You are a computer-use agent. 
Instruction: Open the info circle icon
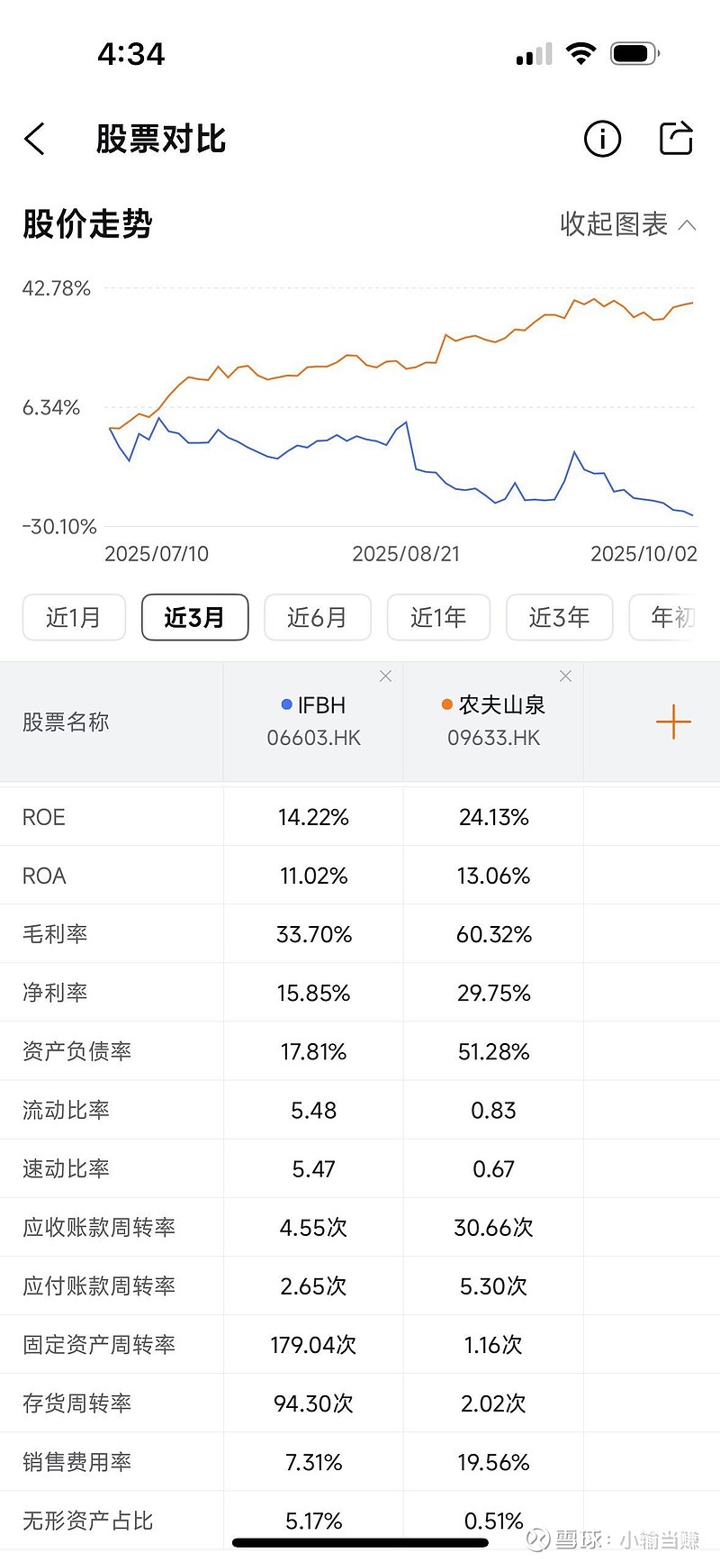(602, 139)
